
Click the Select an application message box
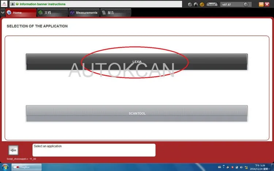tap(94, 150)
